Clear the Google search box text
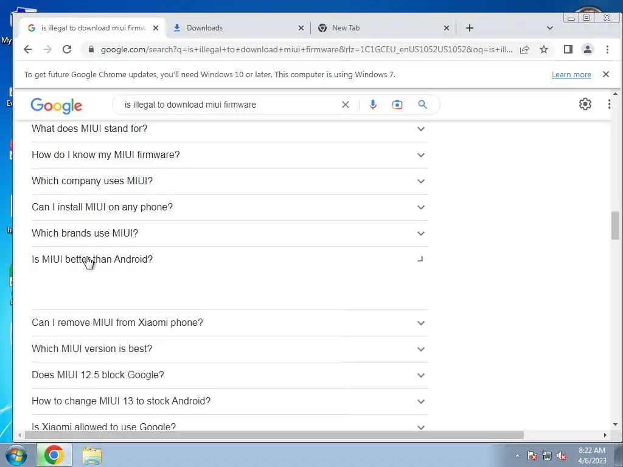Screen dimensions: 623x467 [x=346, y=105]
